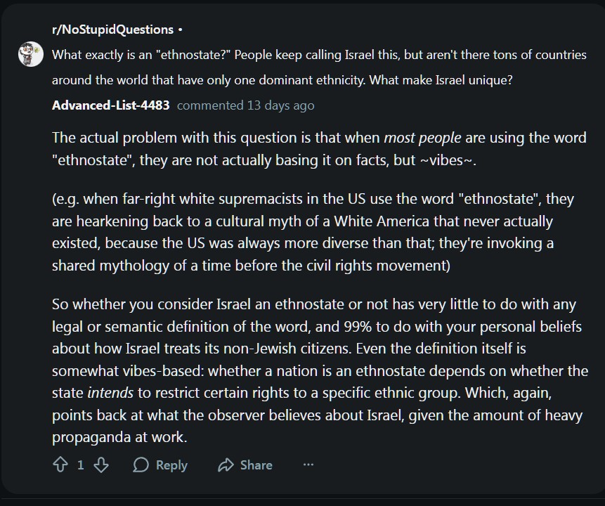Open the three-dot more options menu
This screenshot has width=605, height=506.
[x=308, y=465]
